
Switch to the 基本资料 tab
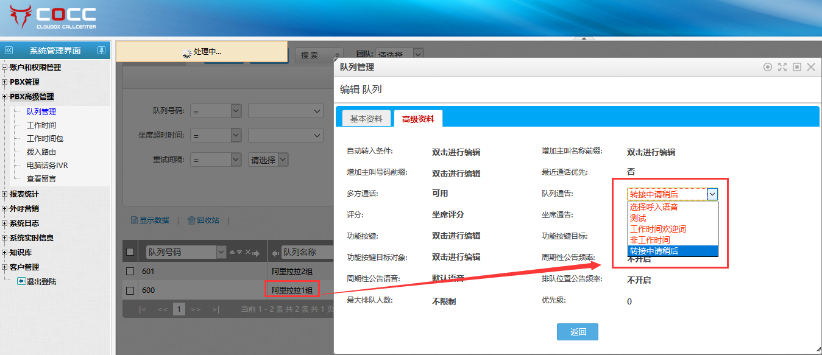coord(366,119)
